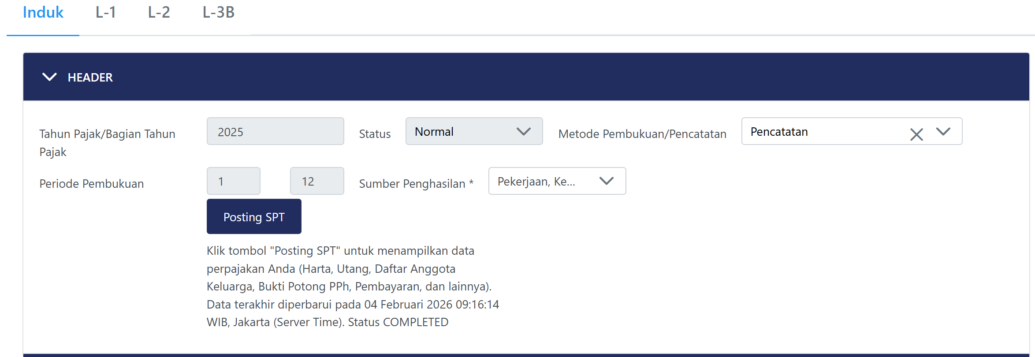Open the L-1 tab
Image resolution: width=1035 pixels, height=357 pixels.
pyautogui.click(x=106, y=12)
